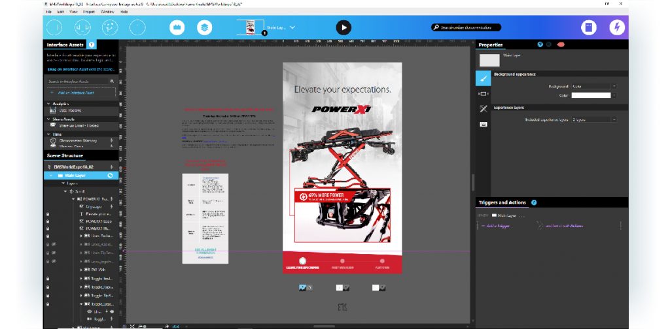
Task: Click the red blob icon in Properties header
Action: point(561,44)
